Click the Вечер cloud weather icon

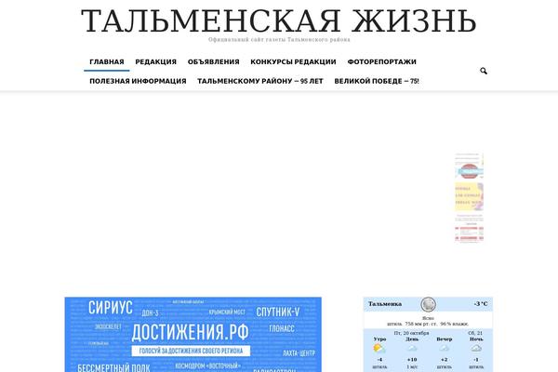tap(445, 349)
